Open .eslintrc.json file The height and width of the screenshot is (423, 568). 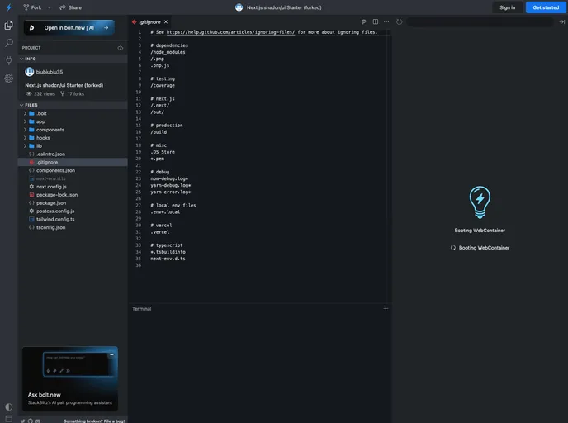tap(73, 154)
